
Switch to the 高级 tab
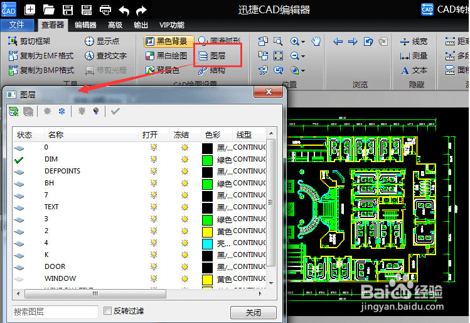tap(115, 25)
